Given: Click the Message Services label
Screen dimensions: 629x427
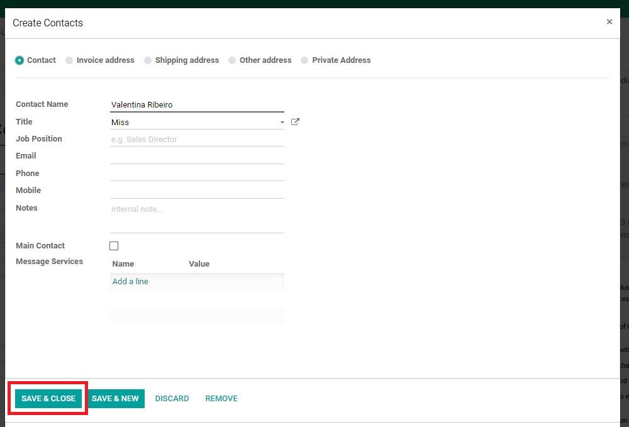Looking at the screenshot, I should click(49, 262).
